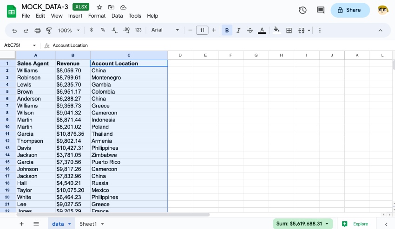The width and height of the screenshot is (395, 229).
Task: Toggle strikethrough formatting
Action: 250,31
